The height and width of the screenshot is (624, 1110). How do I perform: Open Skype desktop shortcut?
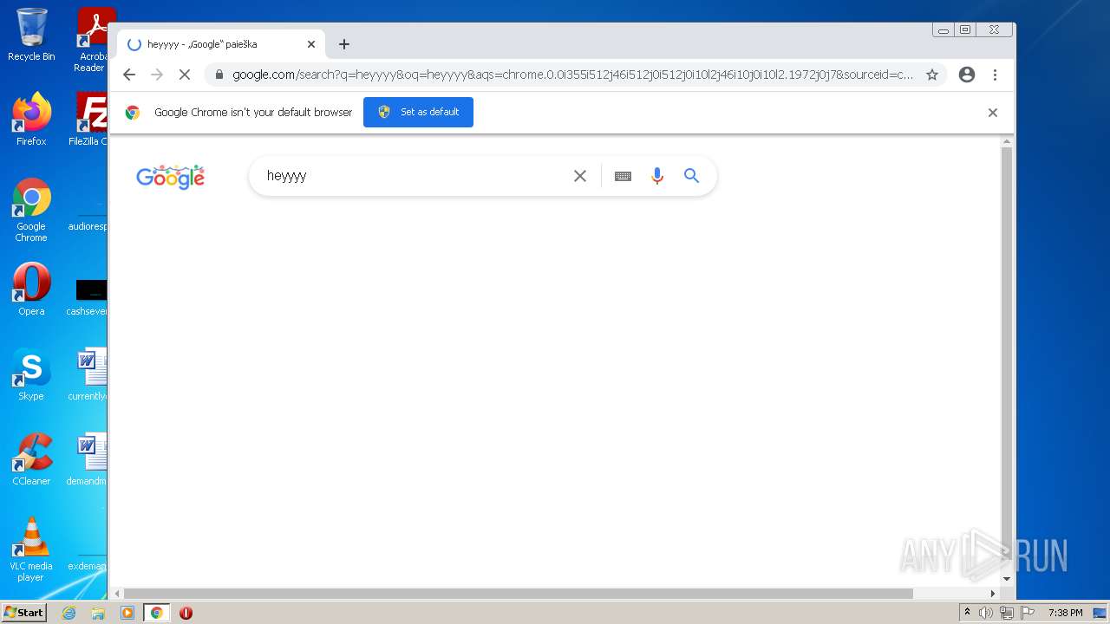(31, 374)
